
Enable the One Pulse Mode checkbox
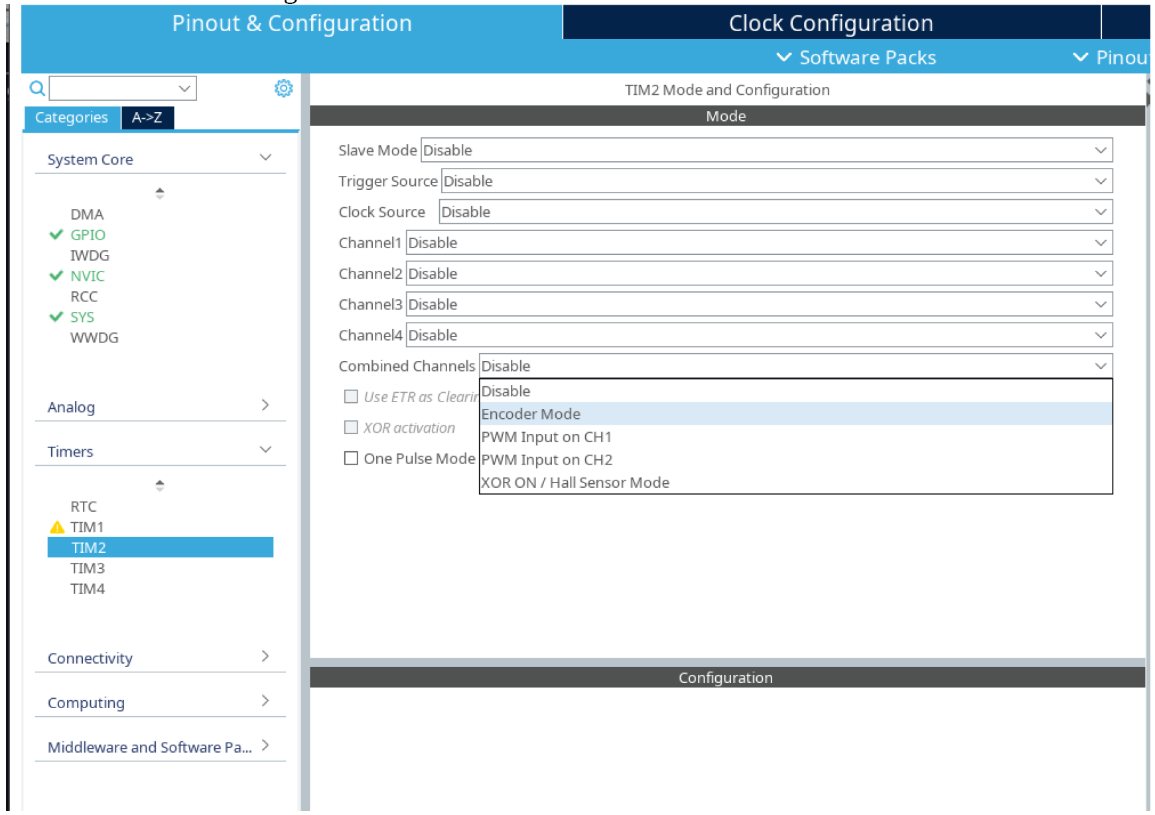point(351,459)
